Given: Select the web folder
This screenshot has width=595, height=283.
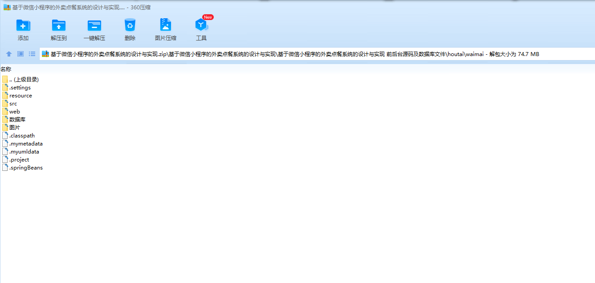Looking at the screenshot, I should [x=11, y=111].
